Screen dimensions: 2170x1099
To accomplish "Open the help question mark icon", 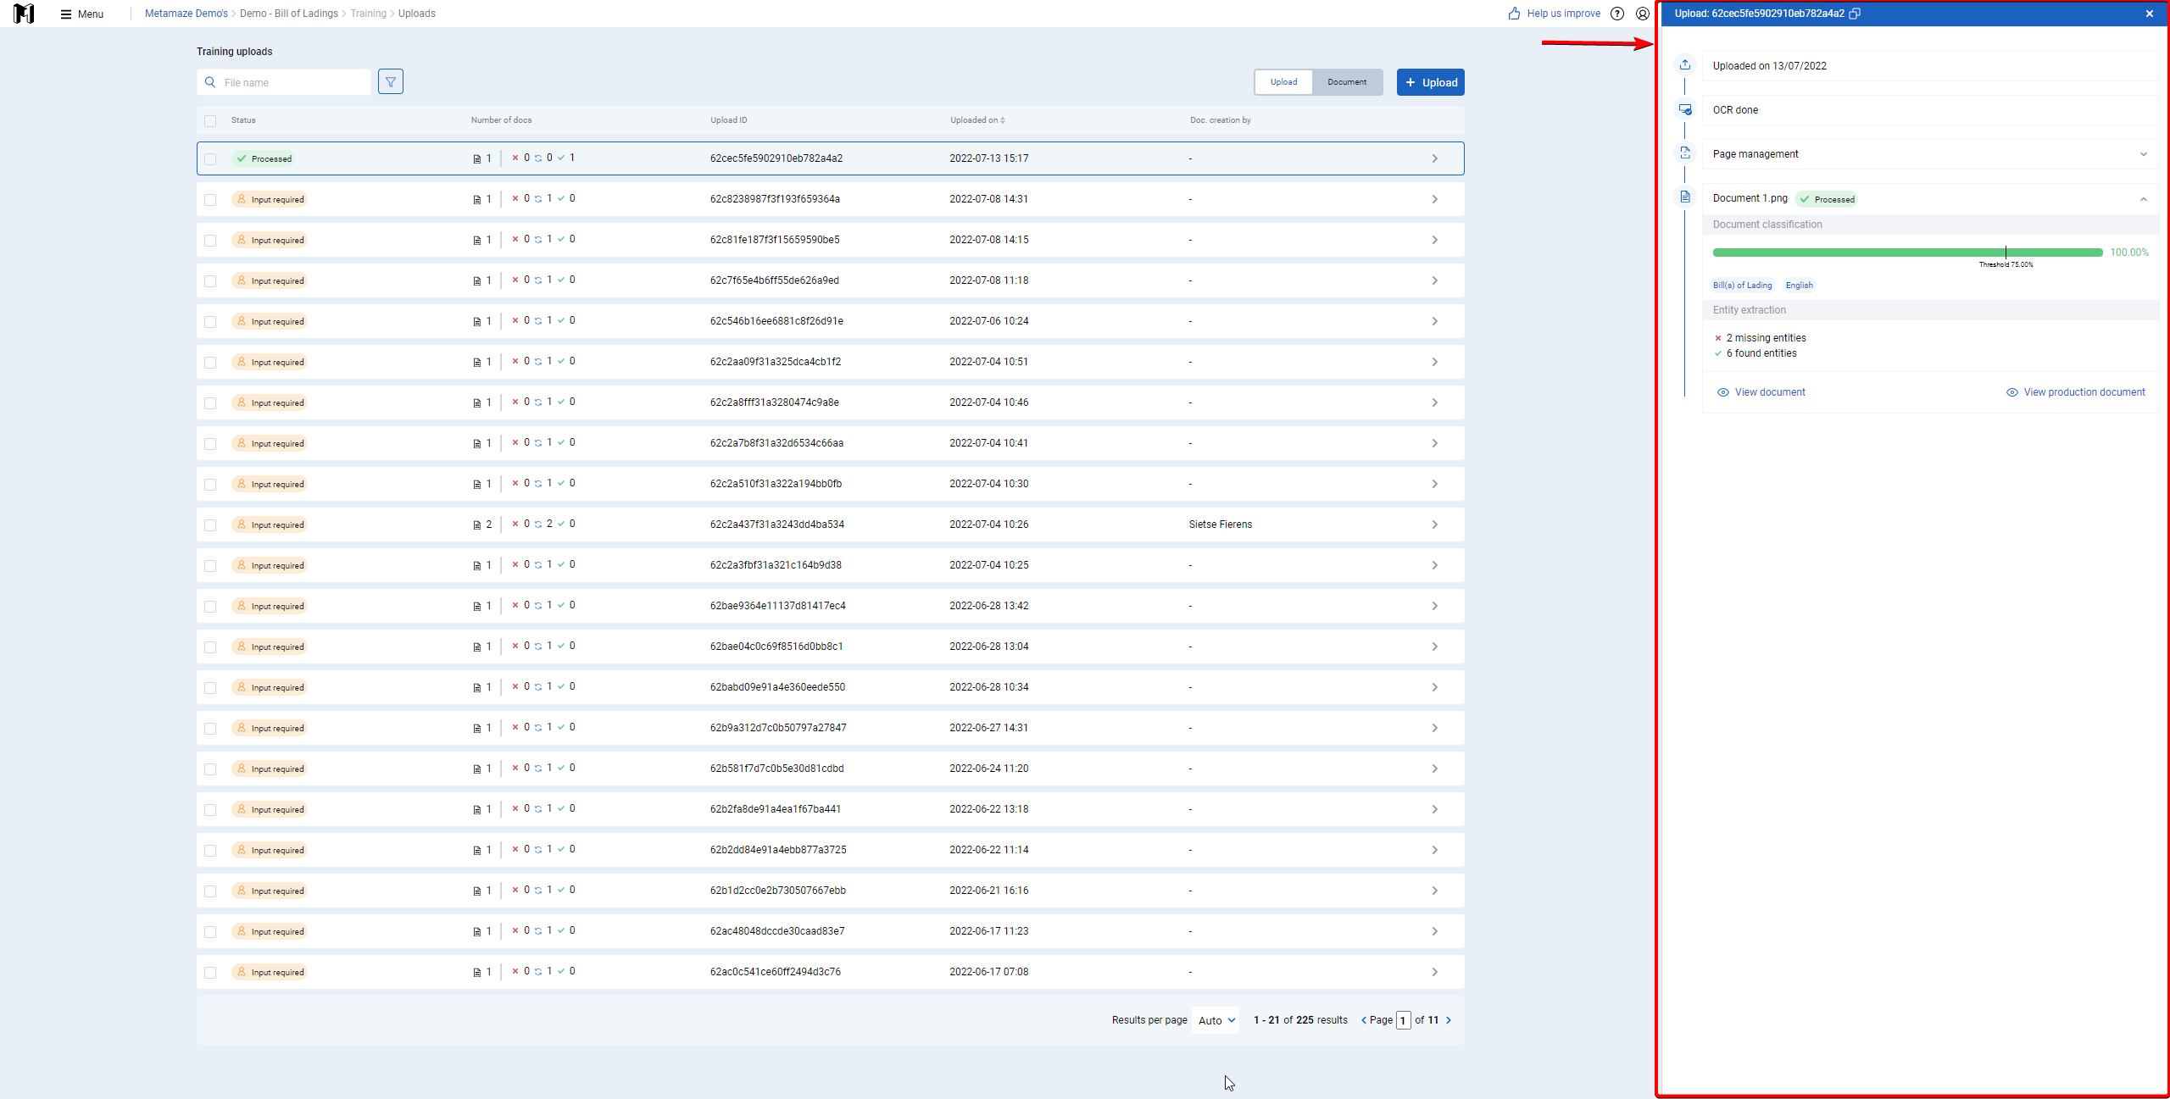I will (1617, 14).
